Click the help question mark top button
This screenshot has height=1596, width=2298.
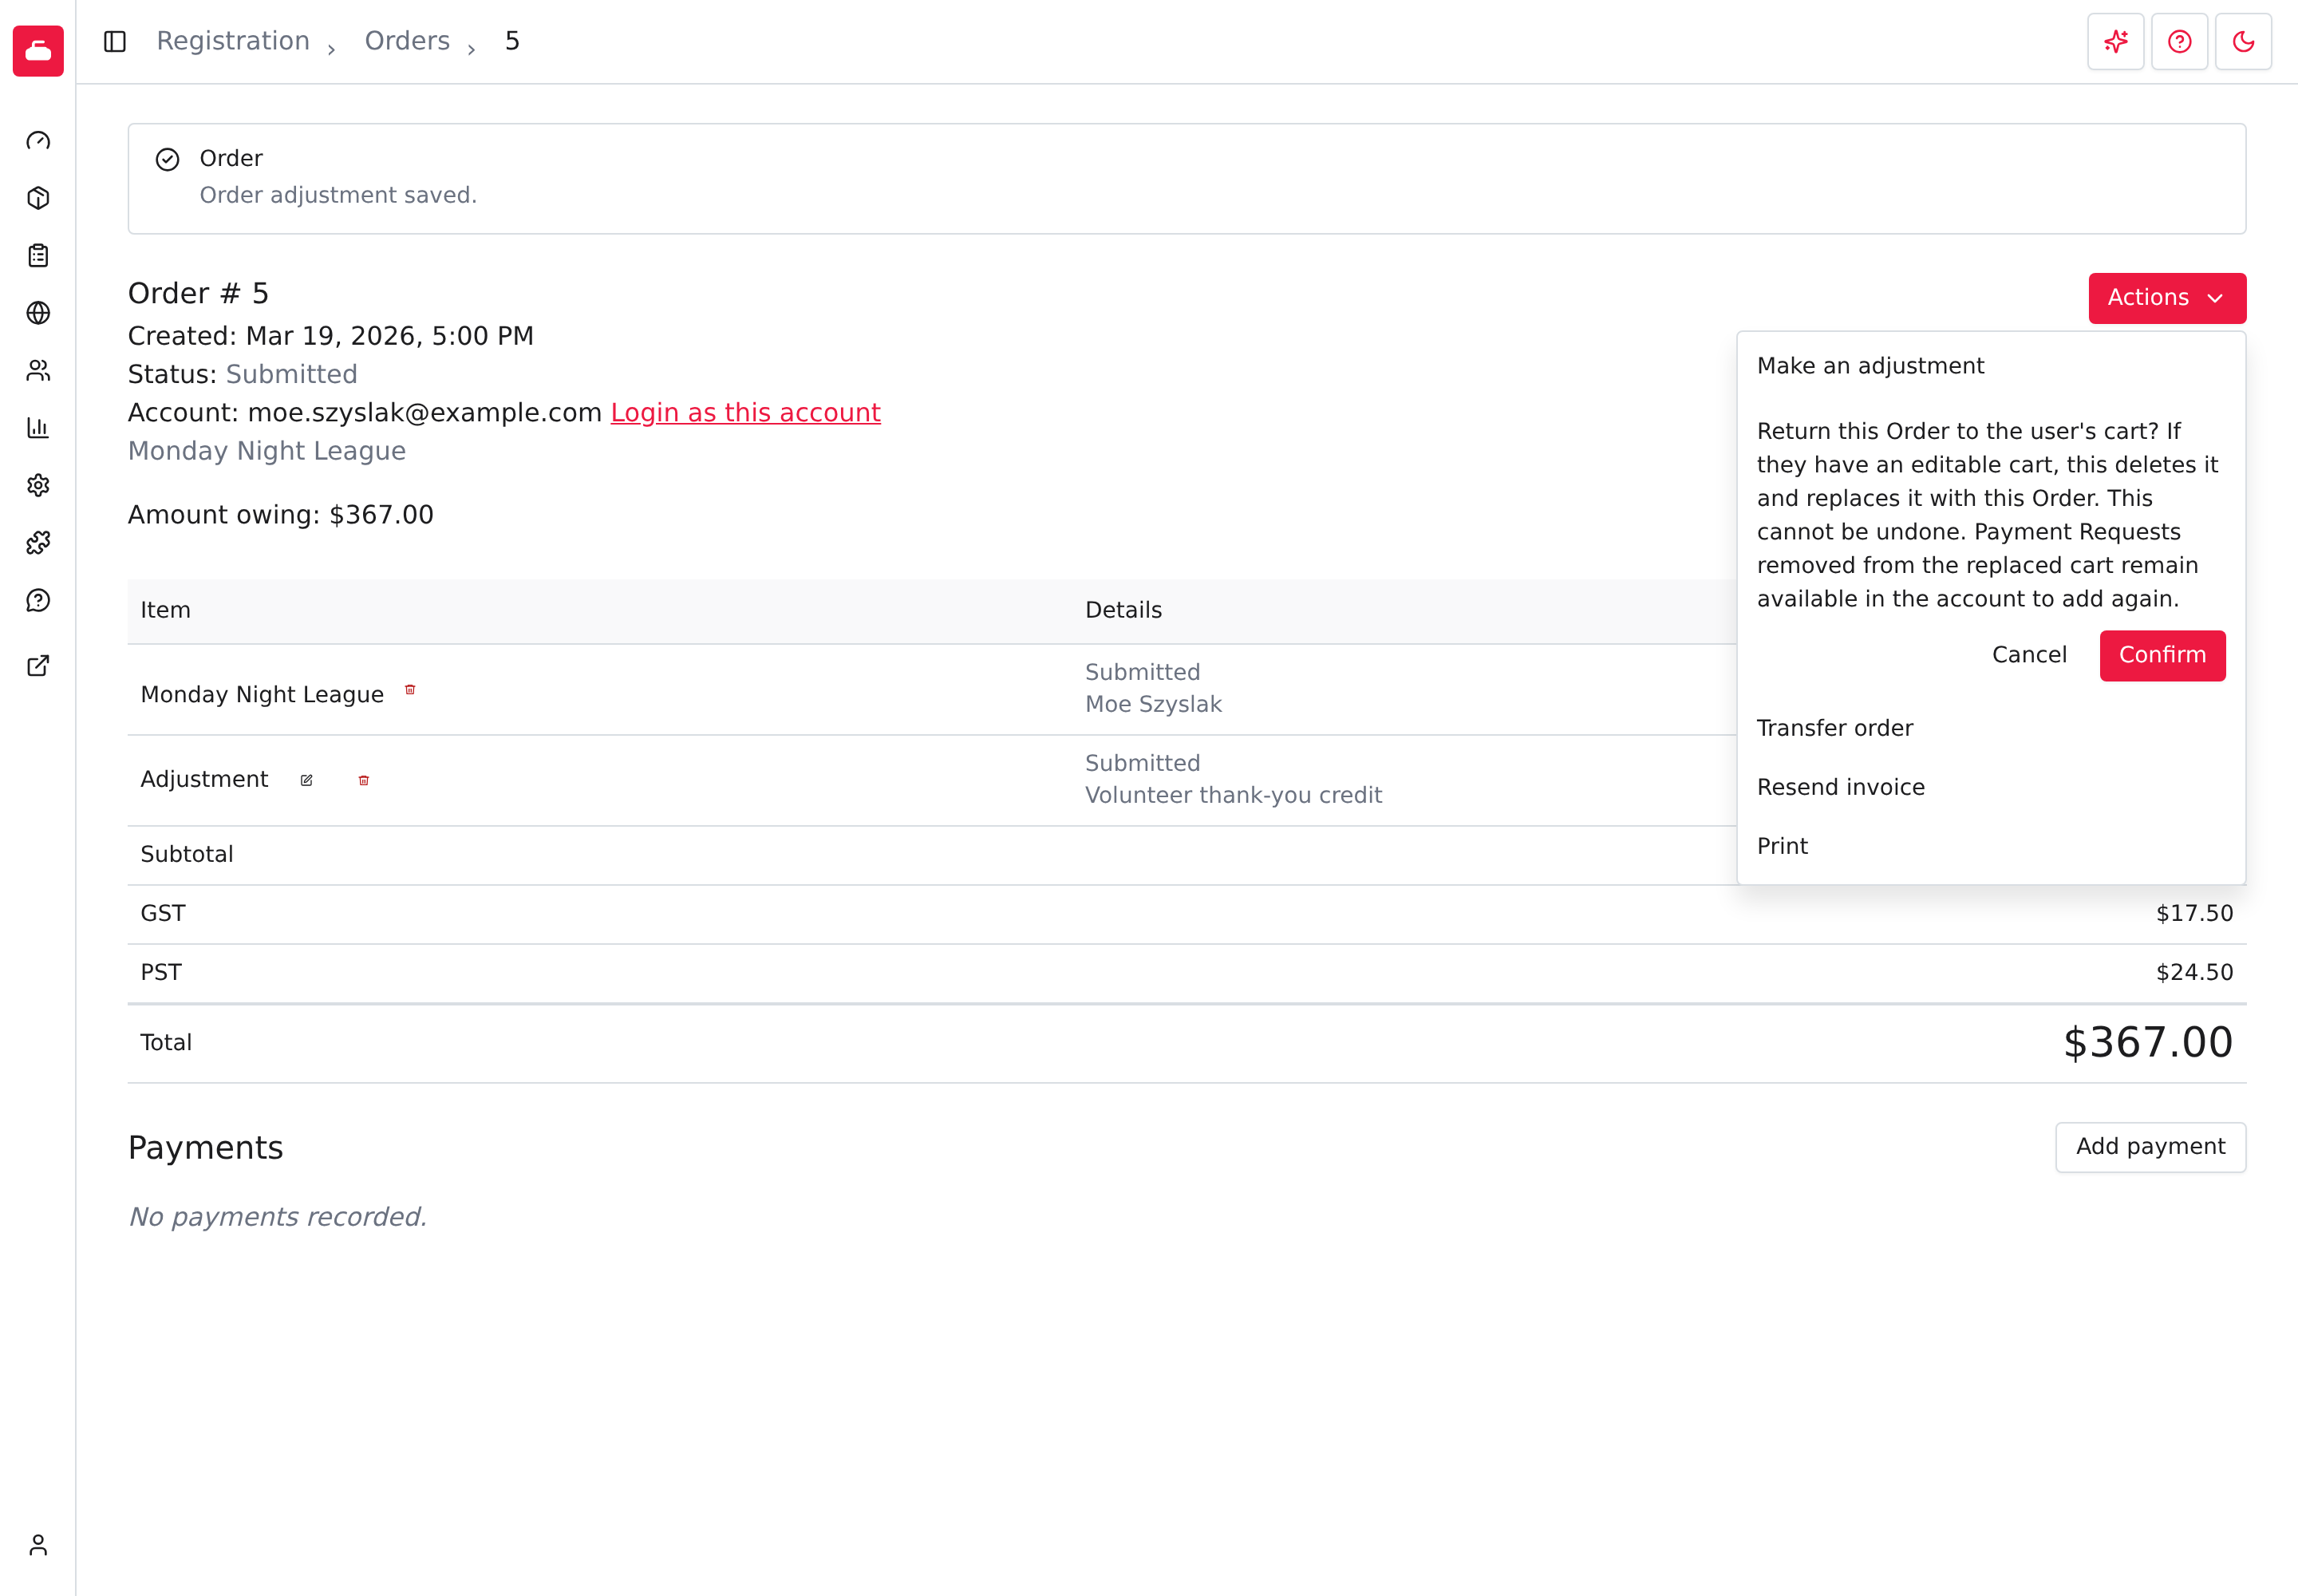click(2180, 41)
